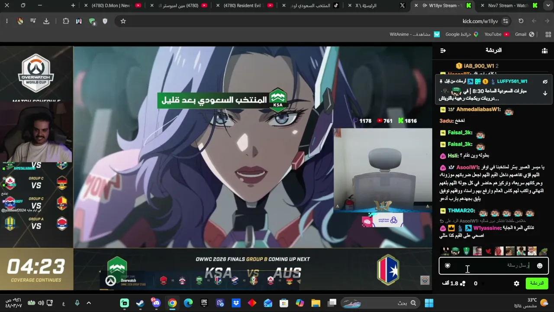Go back in browser history
Viewport: 554px width, 312px height.
click(x=547, y=21)
